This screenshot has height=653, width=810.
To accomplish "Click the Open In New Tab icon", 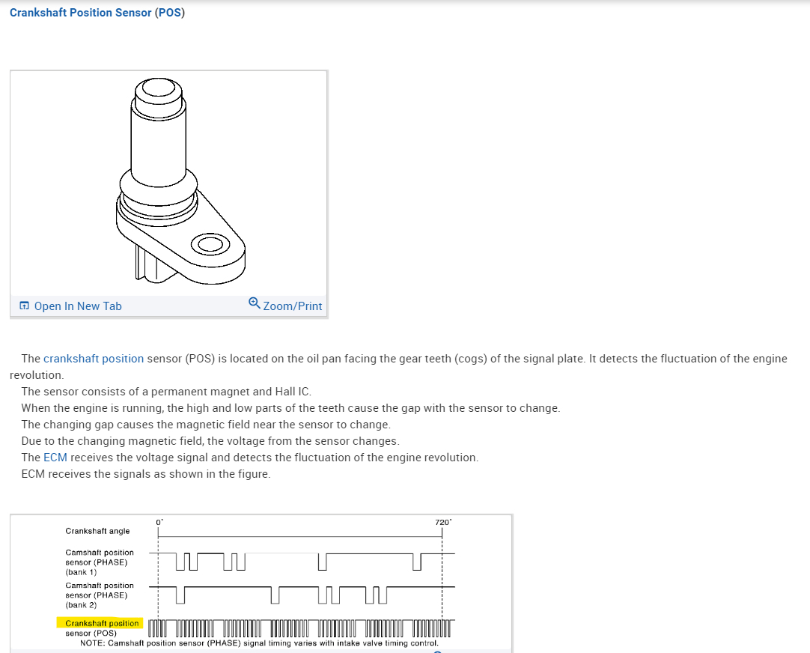I will click(24, 306).
